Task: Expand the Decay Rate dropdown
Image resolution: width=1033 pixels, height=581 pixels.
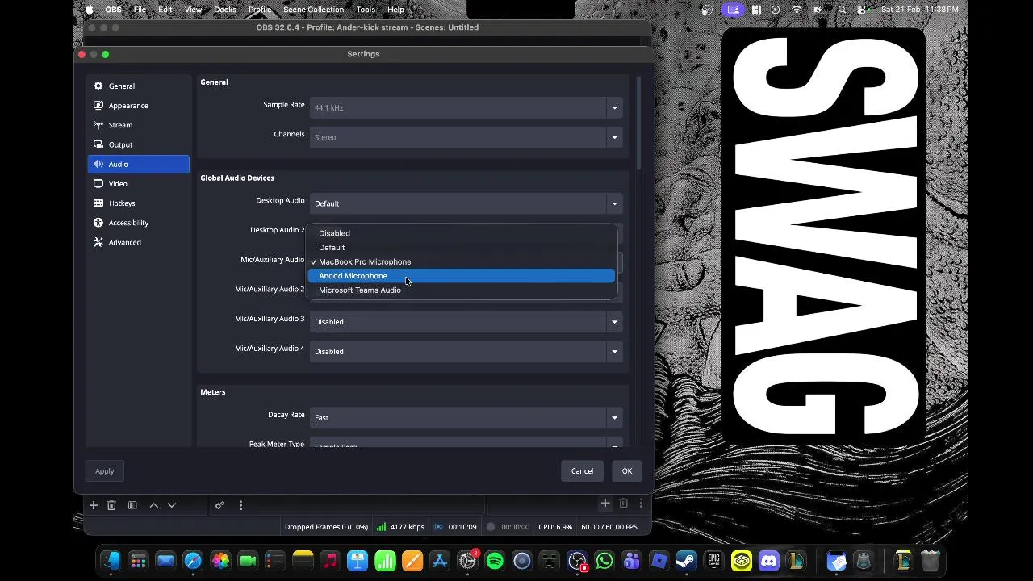Action: [466, 418]
